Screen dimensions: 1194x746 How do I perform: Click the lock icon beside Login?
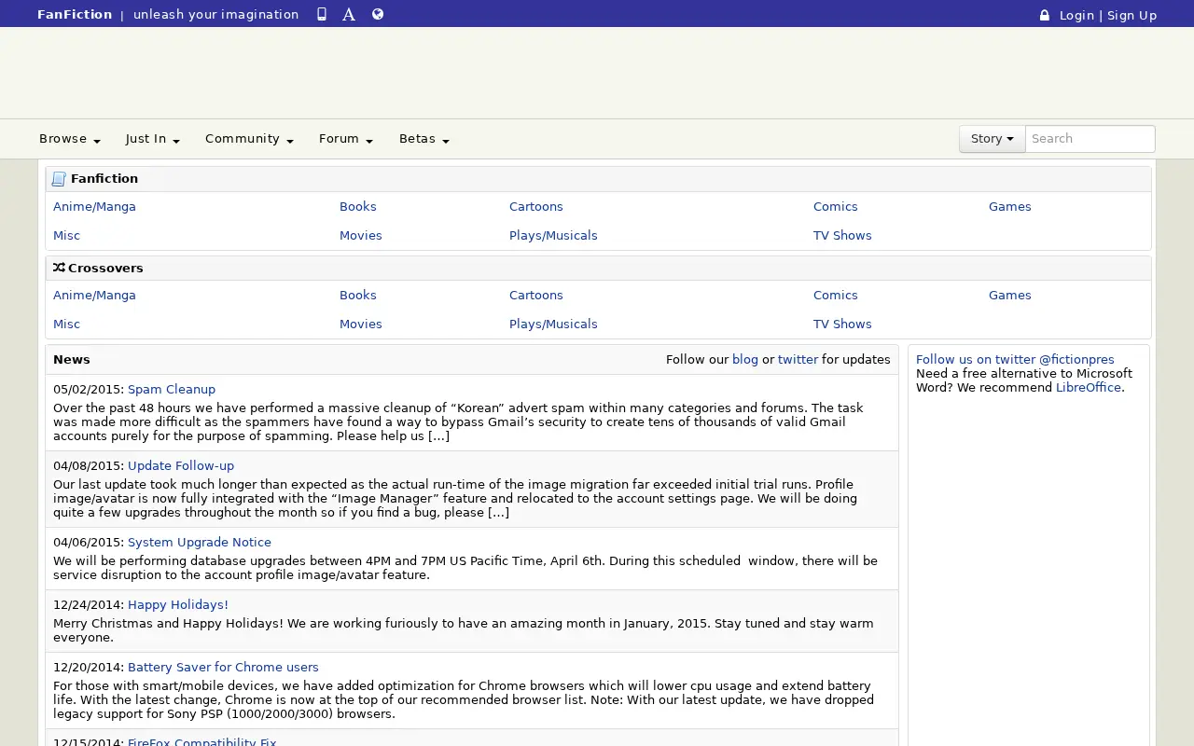click(x=1045, y=15)
